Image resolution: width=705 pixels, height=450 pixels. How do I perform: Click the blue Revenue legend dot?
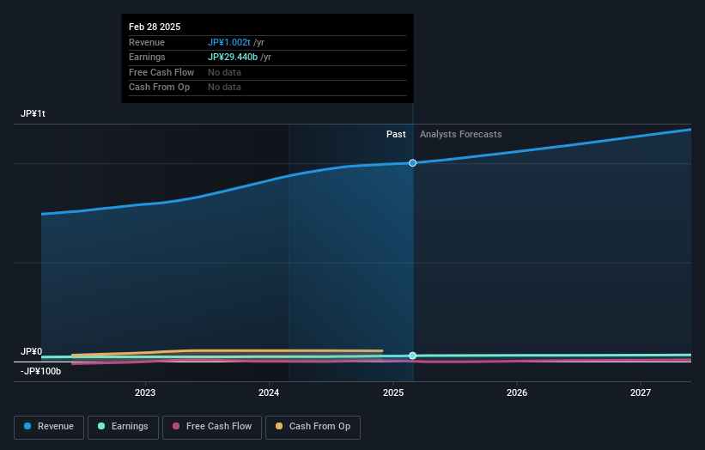[27, 426]
